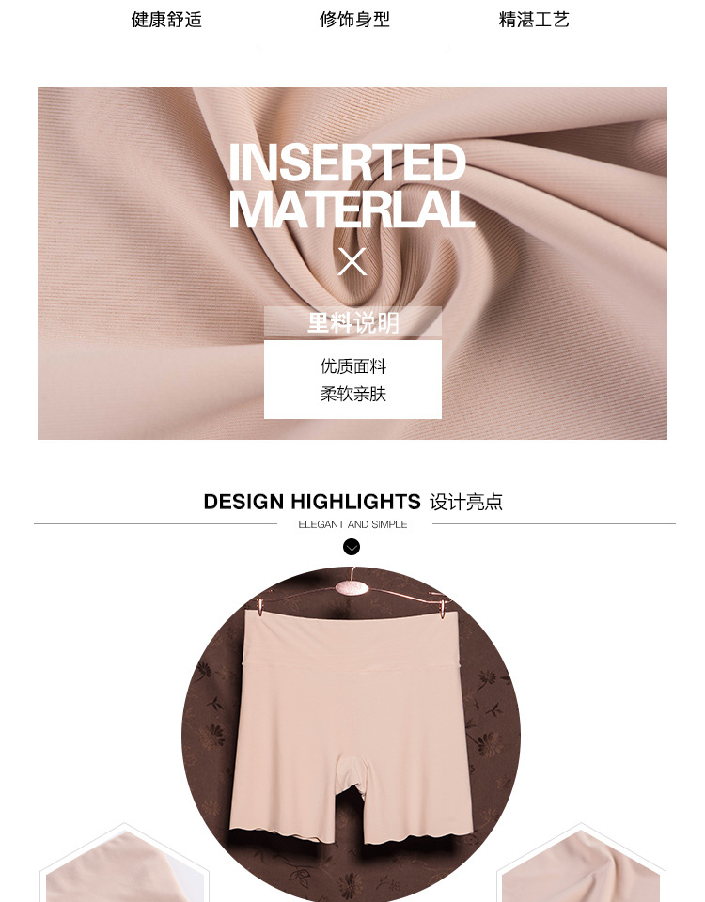Click the swirled fabric banner image

tap(352, 263)
